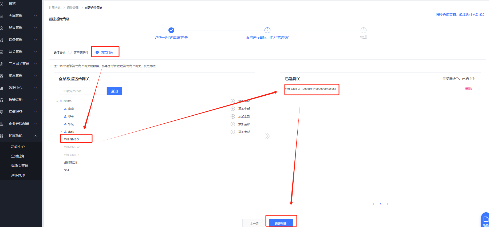
Task: Expand the 场景管理 sidebar chevron
Action: coord(36,28)
